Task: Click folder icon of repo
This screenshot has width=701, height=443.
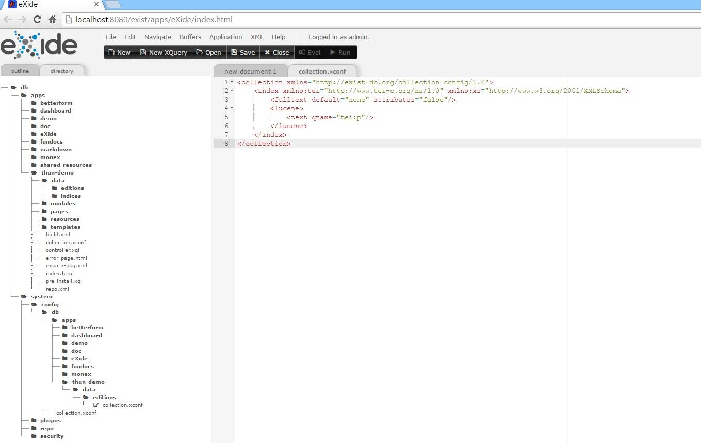Action: click(x=34, y=428)
